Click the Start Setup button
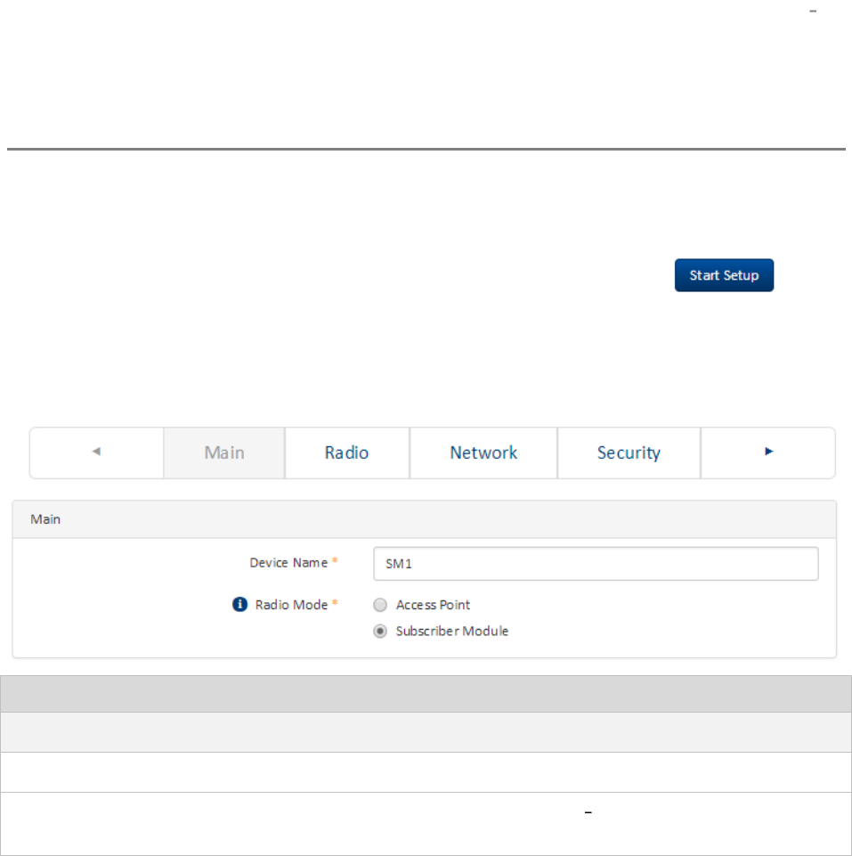The width and height of the screenshot is (852, 856). click(x=724, y=275)
